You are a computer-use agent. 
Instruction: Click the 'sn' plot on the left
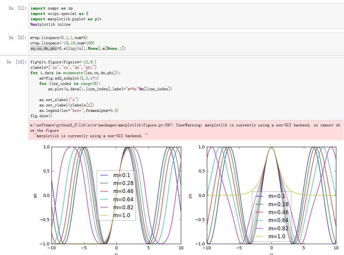[116, 195]
